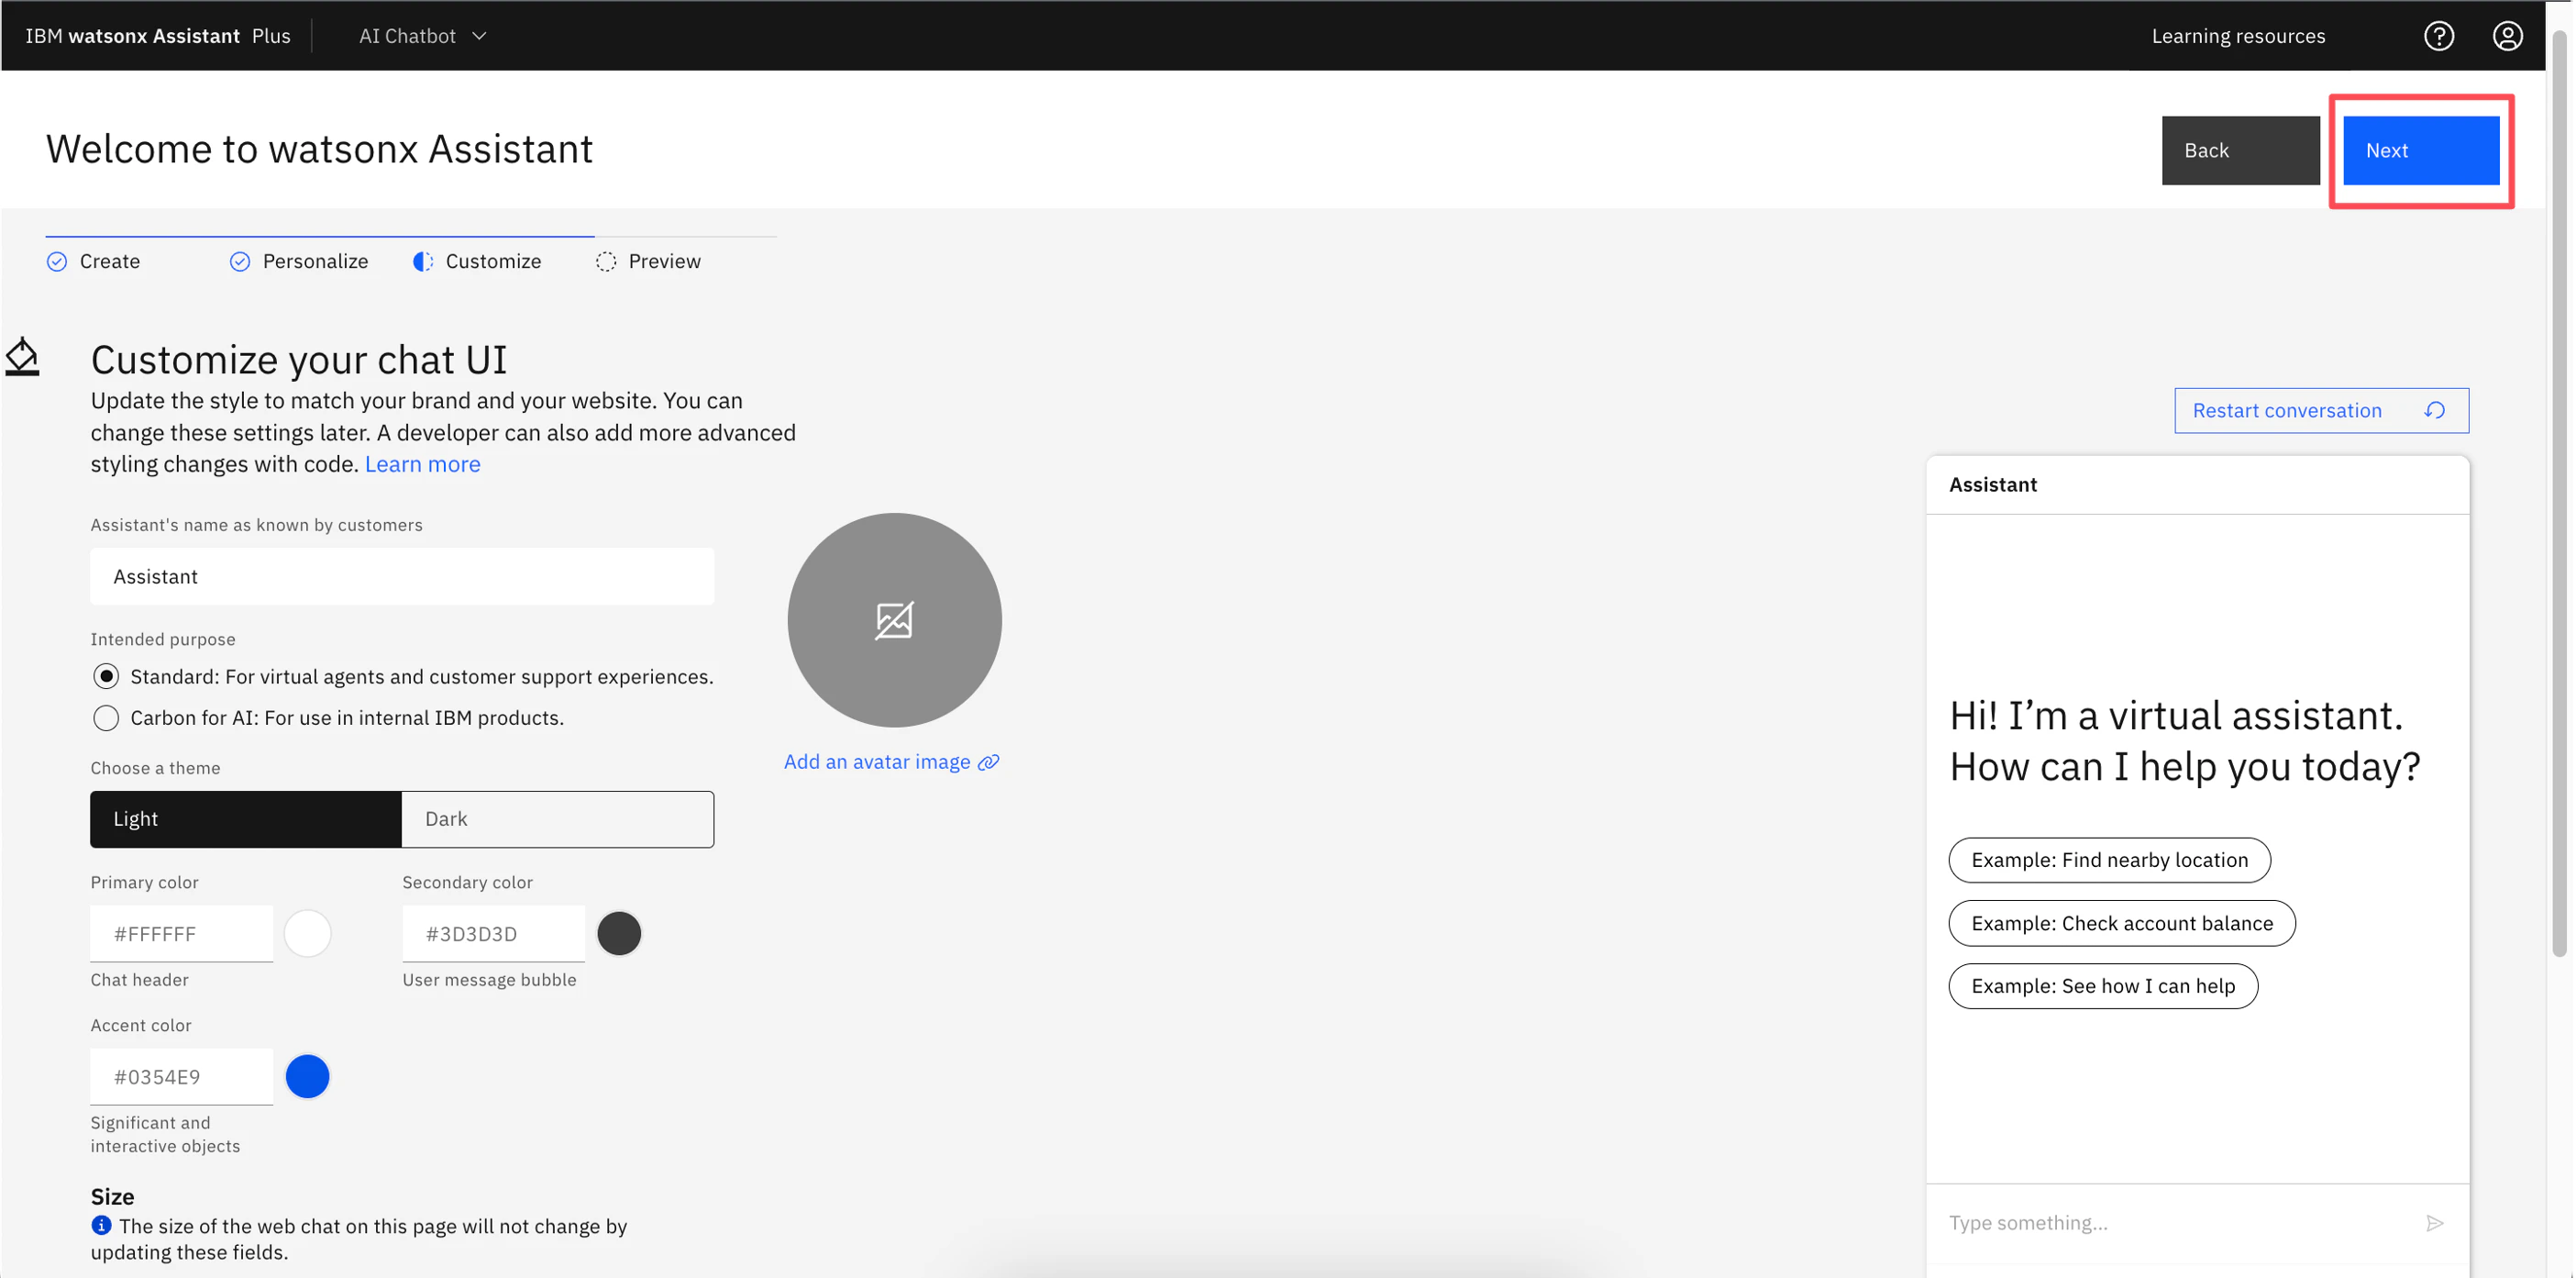Open the accent color blue swatch
Screen dimensions: 2576x1278
pos(307,1076)
